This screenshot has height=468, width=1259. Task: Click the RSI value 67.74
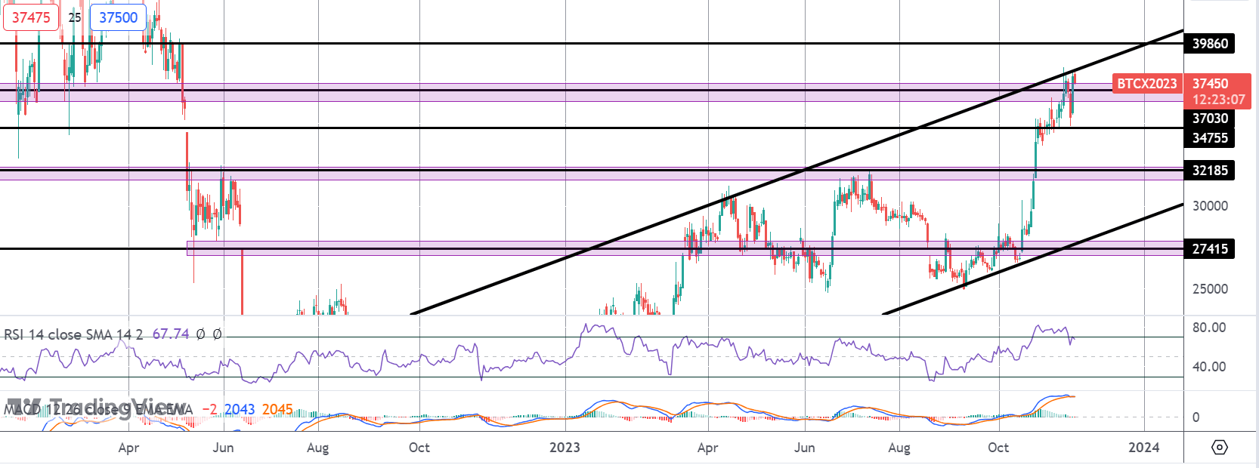(171, 334)
